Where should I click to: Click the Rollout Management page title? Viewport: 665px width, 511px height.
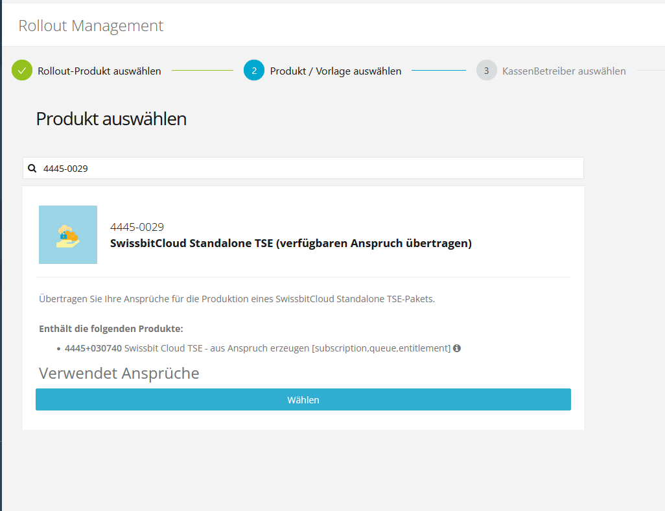click(91, 26)
